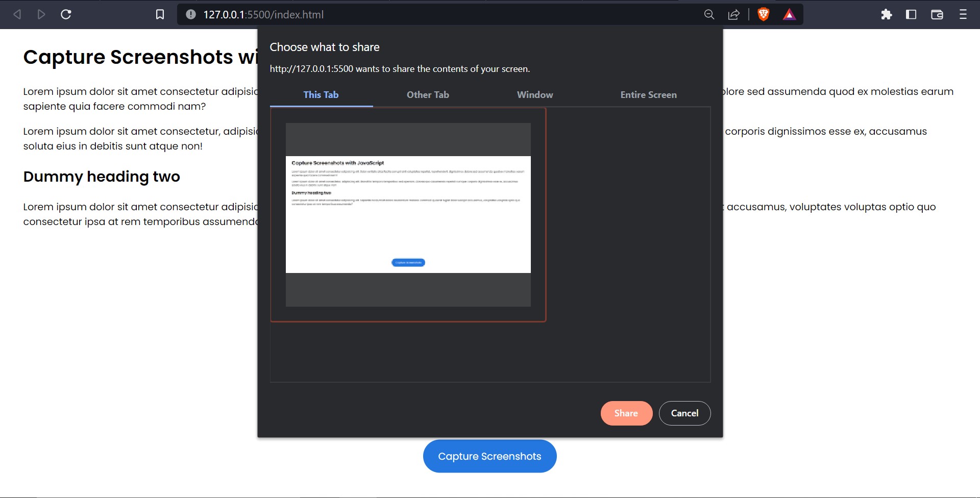Image resolution: width=980 pixels, height=498 pixels.
Task: Select Entire Screen sharing mode
Action: tap(648, 94)
